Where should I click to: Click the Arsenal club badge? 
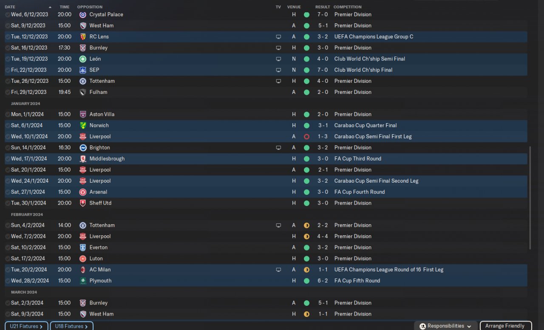tap(83, 192)
